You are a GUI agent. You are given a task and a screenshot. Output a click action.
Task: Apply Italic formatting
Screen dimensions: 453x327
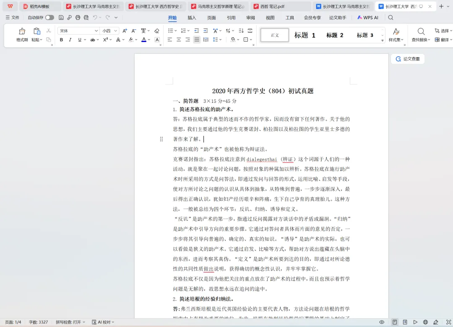(x=70, y=39)
